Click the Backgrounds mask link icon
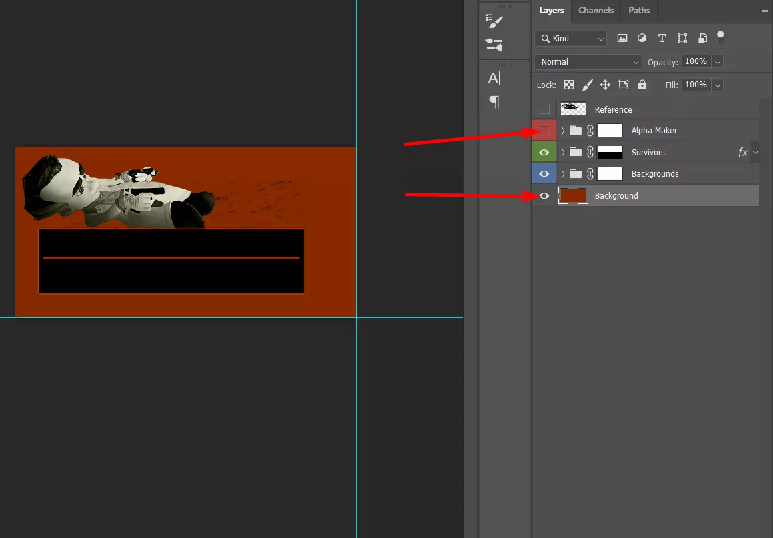This screenshot has height=538, width=773. coord(590,173)
